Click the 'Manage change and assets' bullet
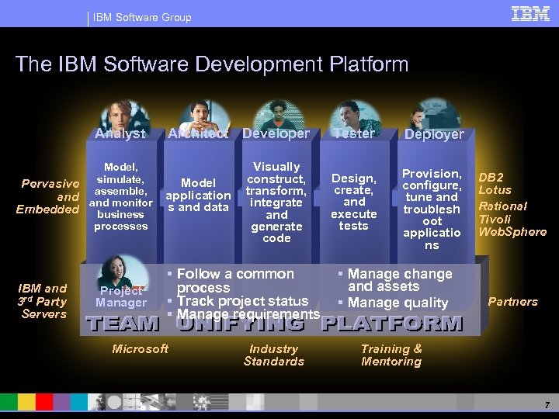This screenshot has height=419, width=559. [x=400, y=279]
